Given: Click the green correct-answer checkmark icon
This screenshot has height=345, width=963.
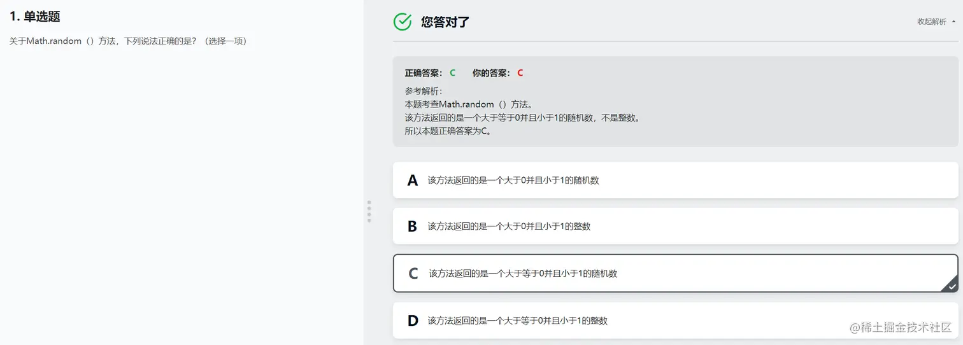Looking at the screenshot, I should [403, 22].
